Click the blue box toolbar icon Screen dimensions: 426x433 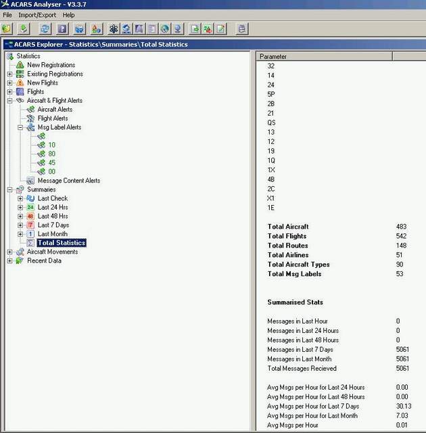(80, 28)
